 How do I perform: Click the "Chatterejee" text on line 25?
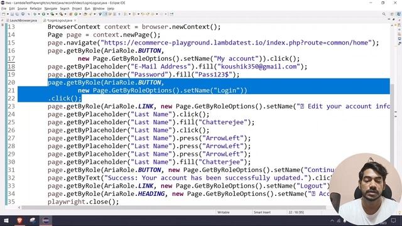[x=223, y=122]
